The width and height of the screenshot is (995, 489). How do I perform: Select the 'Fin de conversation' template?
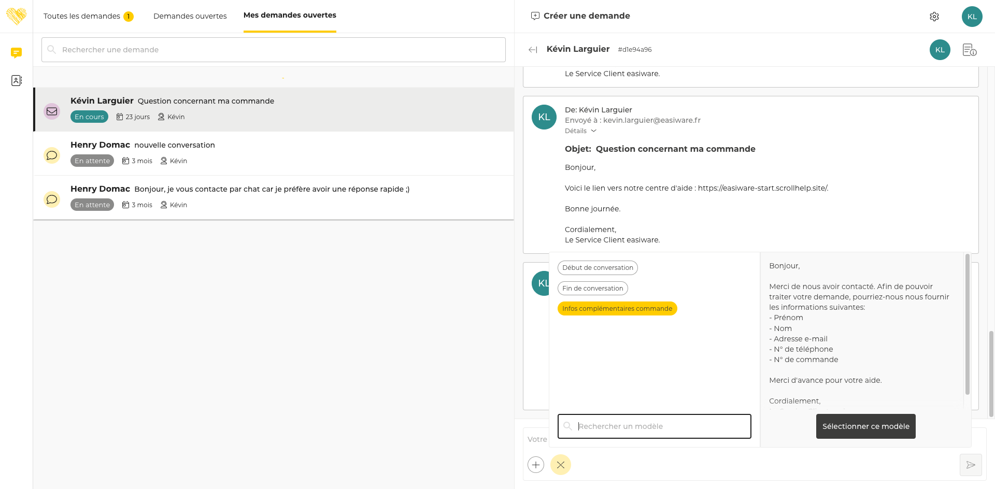click(592, 289)
